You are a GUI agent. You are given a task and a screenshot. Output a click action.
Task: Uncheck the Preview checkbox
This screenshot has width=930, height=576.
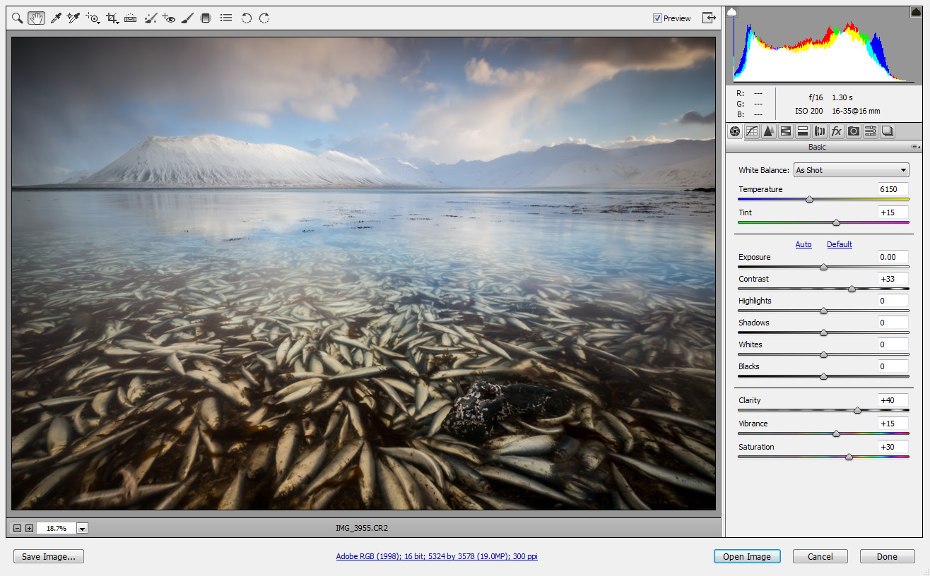[658, 18]
